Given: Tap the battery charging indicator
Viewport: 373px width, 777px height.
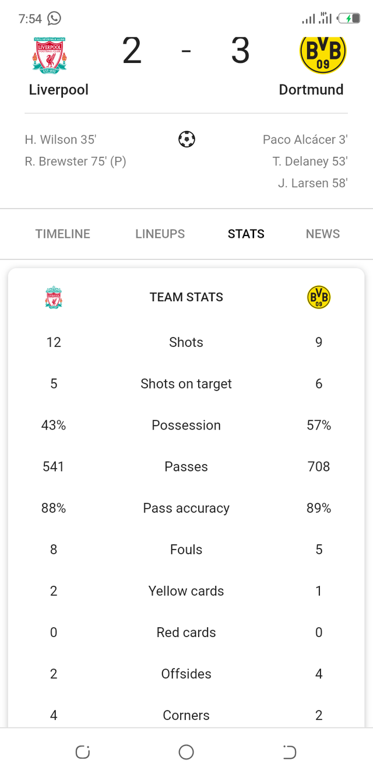Looking at the screenshot, I should (349, 19).
